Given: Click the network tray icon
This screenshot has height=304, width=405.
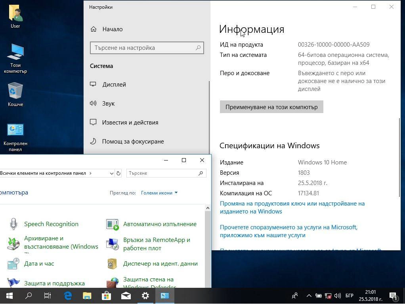Looking at the screenshot, I should coord(328,296).
